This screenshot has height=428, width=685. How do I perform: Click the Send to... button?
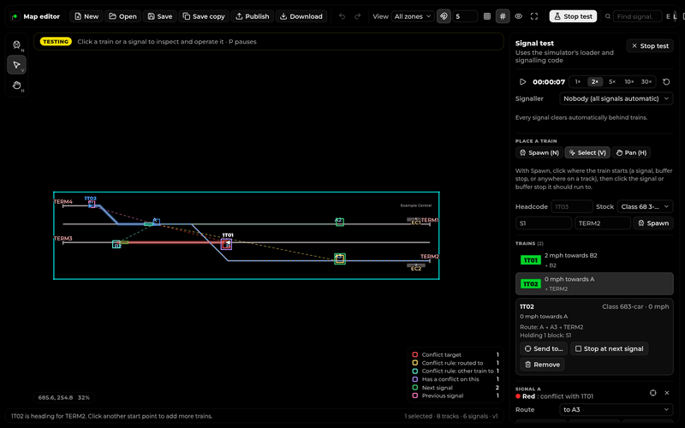coord(544,348)
